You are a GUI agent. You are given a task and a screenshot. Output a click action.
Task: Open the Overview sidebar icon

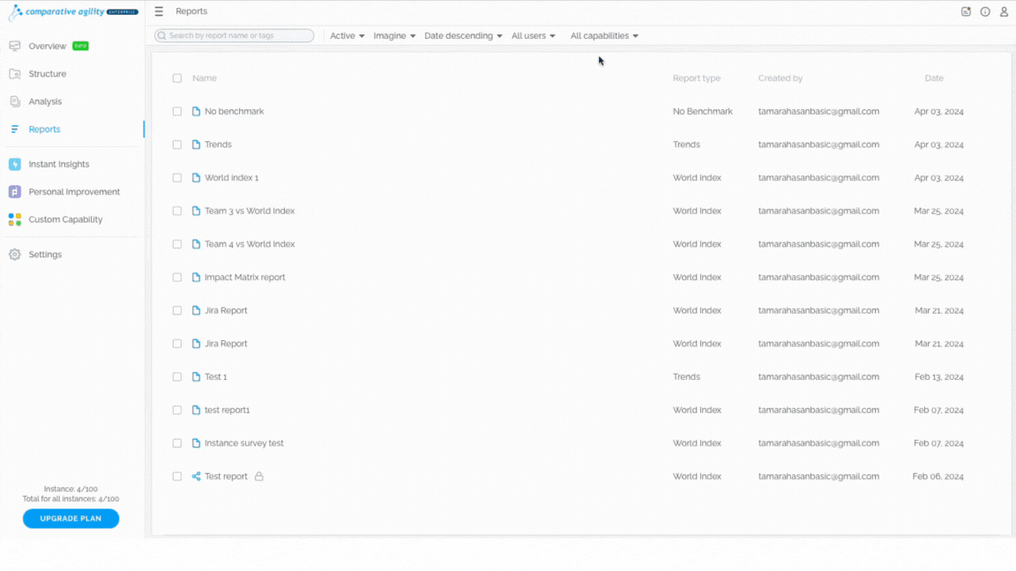[x=15, y=46]
